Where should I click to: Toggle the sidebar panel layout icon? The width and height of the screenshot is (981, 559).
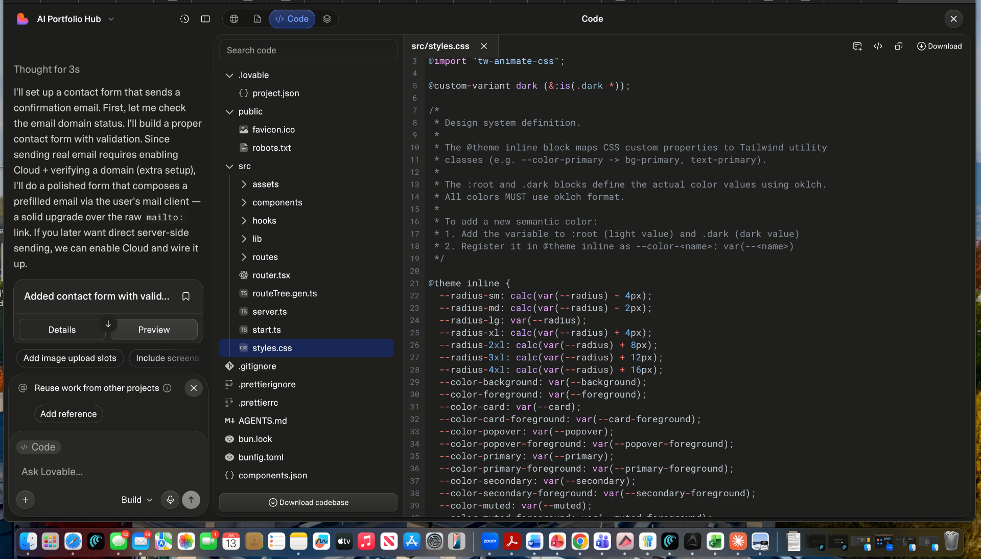[205, 19]
